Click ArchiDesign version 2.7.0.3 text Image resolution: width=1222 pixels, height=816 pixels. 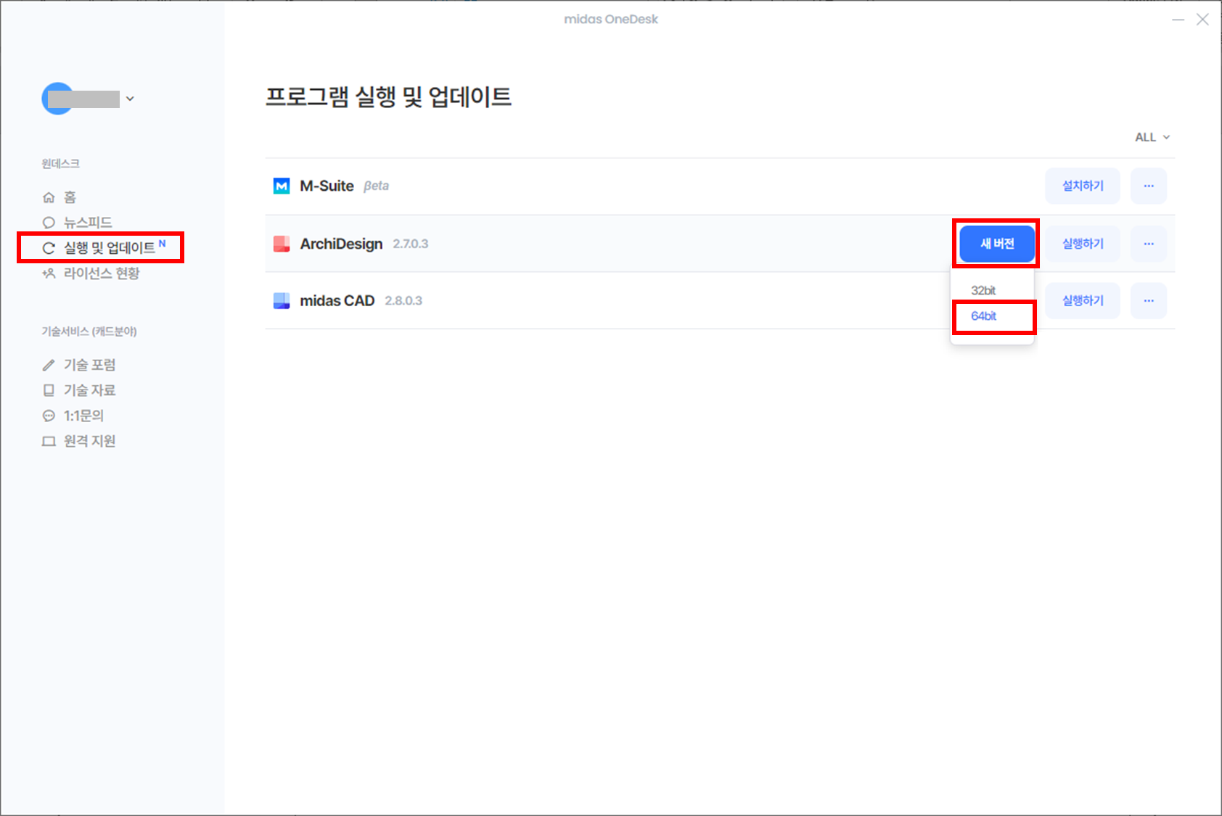click(x=411, y=244)
